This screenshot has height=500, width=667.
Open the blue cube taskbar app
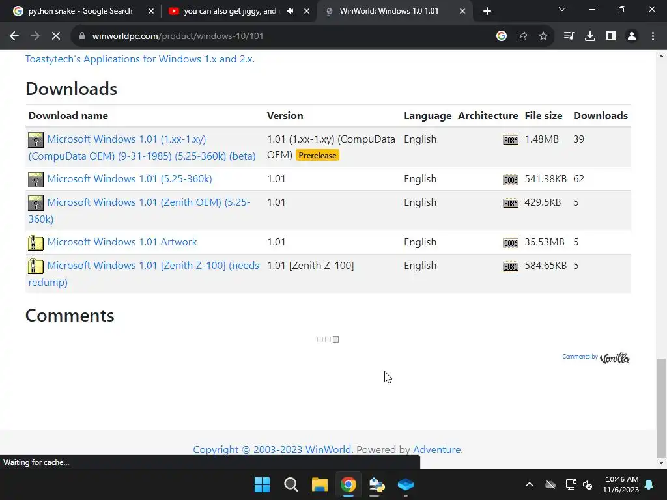click(x=405, y=484)
